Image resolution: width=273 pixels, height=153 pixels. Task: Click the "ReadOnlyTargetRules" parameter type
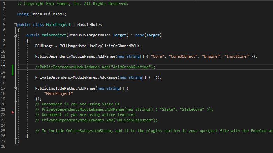(89, 35)
